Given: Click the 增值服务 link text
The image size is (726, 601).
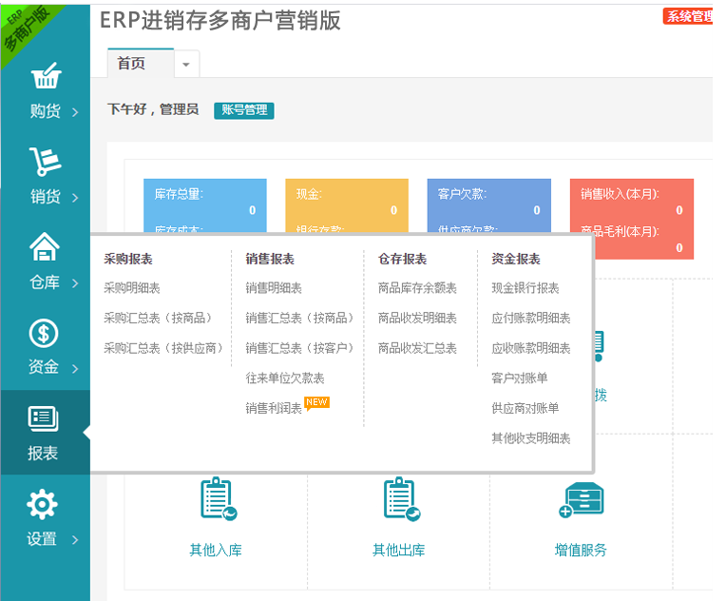Looking at the screenshot, I should (x=581, y=550).
